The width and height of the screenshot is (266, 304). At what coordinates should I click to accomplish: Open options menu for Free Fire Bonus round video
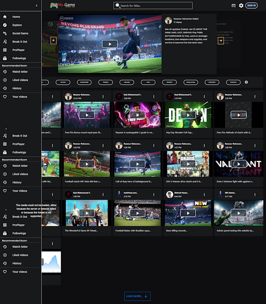(x=103, y=97)
